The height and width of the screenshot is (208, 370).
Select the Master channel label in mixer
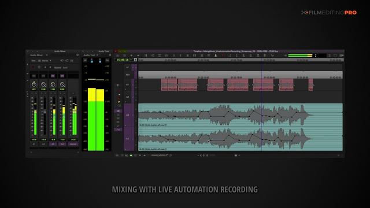click(x=73, y=144)
